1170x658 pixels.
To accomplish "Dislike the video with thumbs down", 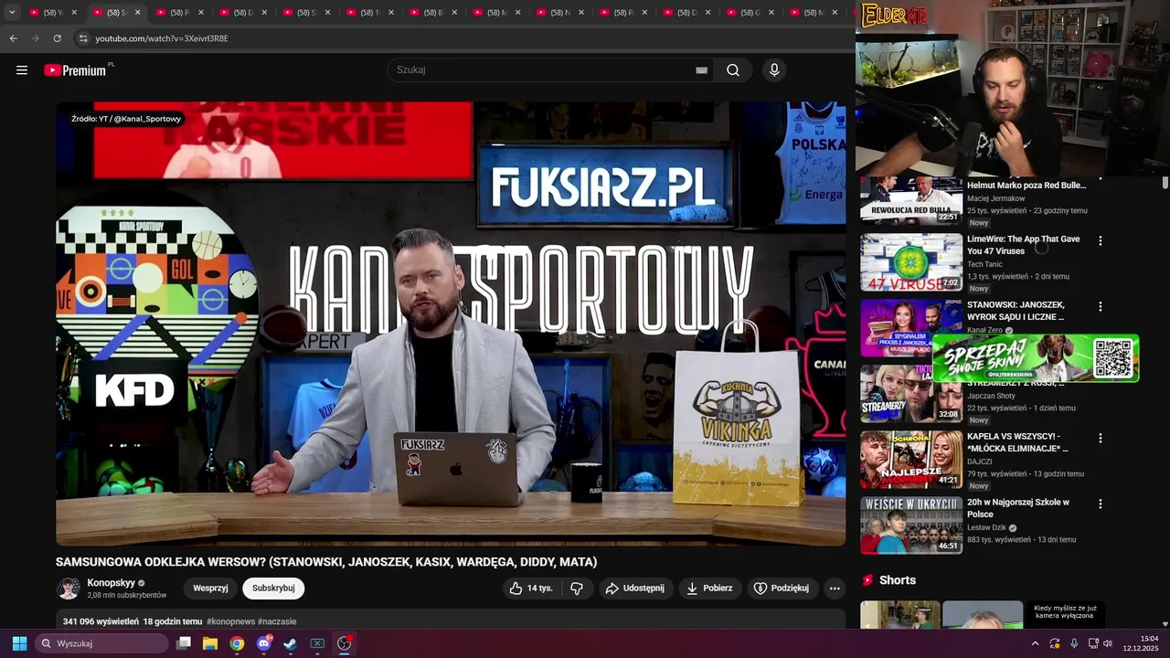I will (577, 589).
